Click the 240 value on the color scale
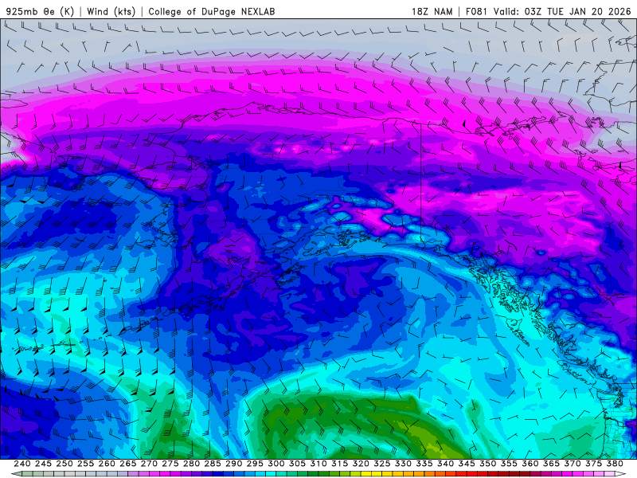Viewport: 637px width, 478px height. 22,464
